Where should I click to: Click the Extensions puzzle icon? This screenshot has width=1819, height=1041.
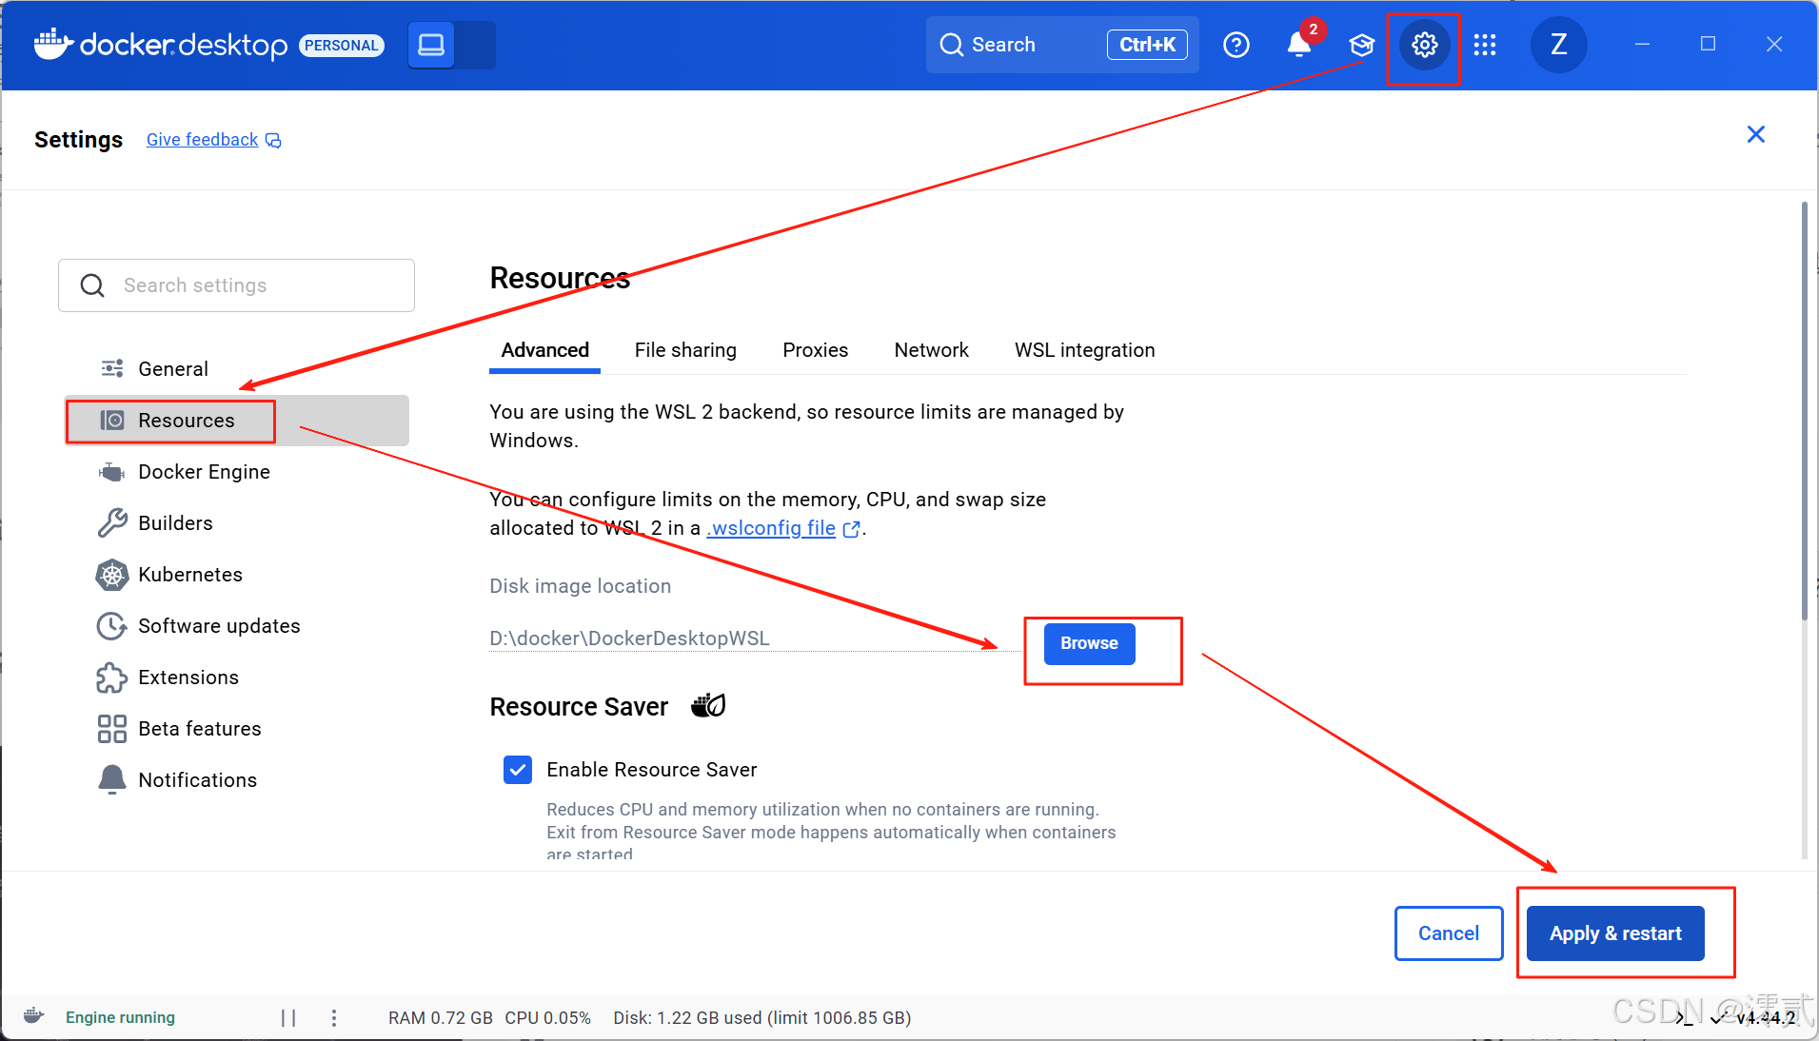pyautogui.click(x=112, y=678)
